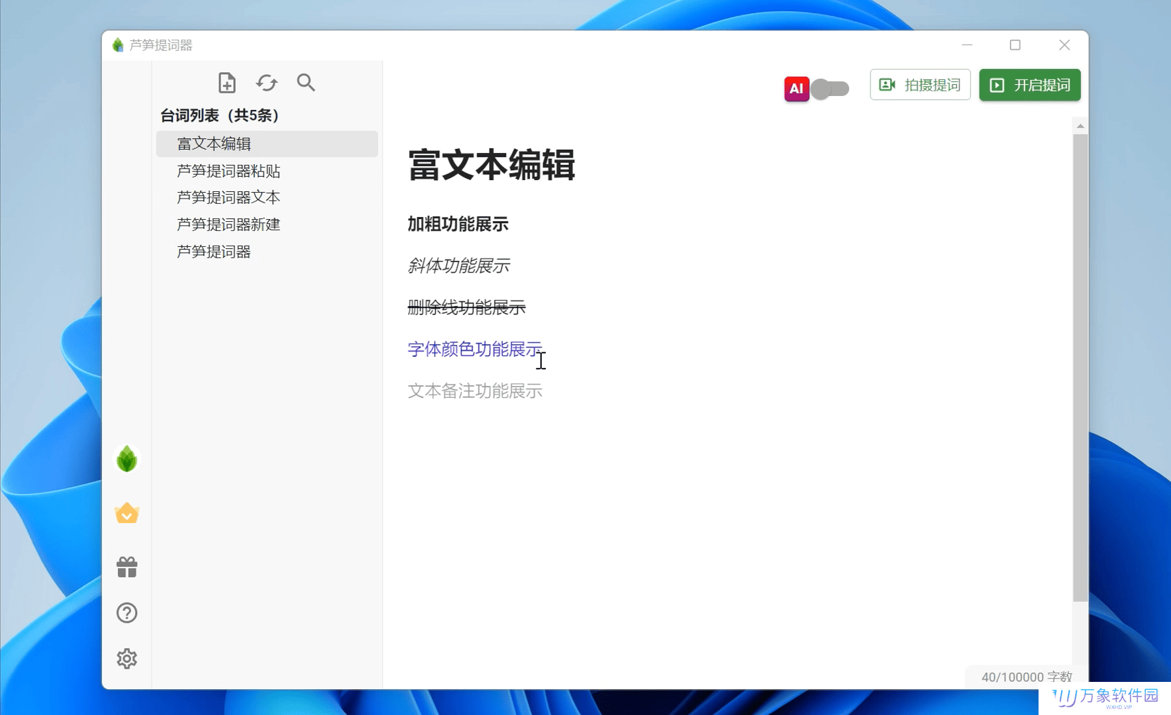Open the script search magnifier icon
Image resolution: width=1171 pixels, height=715 pixels.
pos(305,82)
